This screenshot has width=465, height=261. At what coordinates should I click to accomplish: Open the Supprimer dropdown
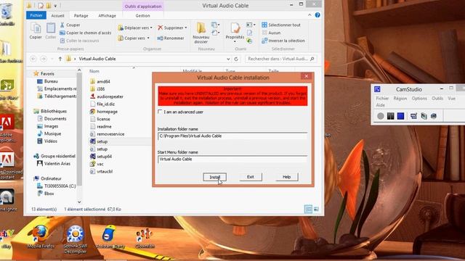click(172, 28)
